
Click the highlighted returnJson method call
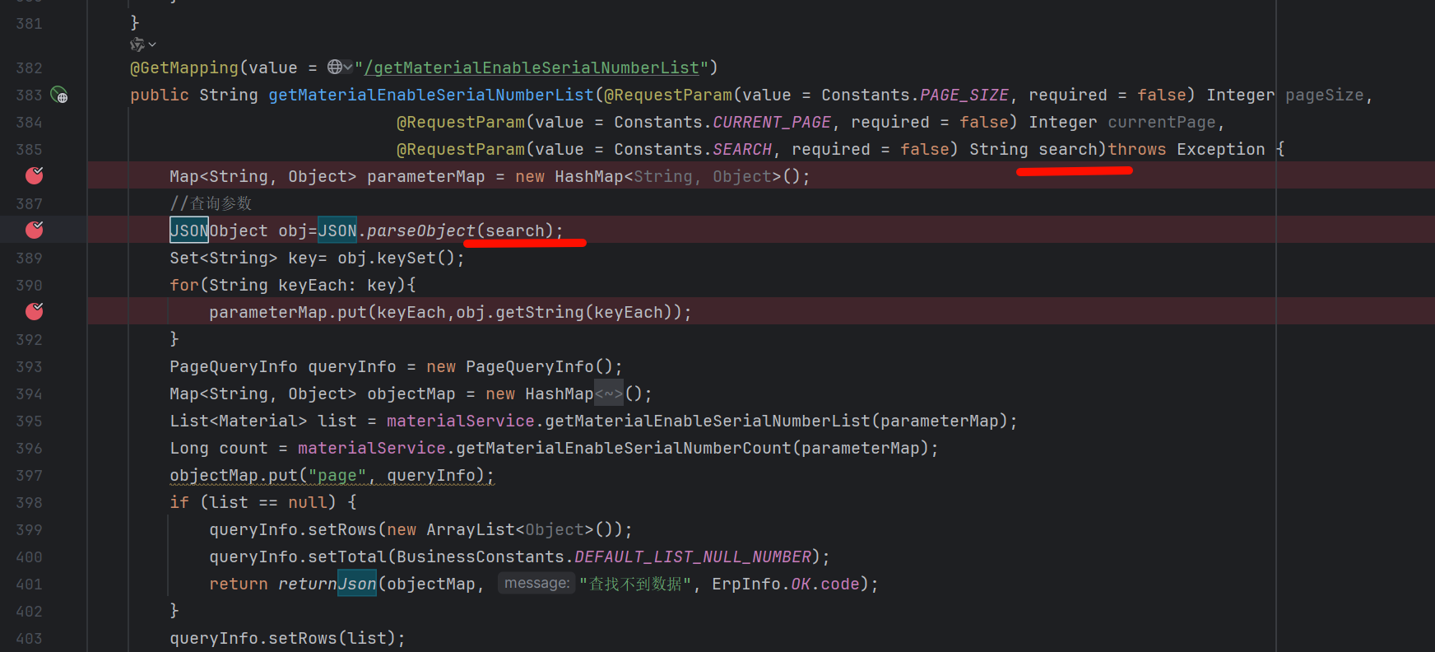pyautogui.click(x=327, y=584)
